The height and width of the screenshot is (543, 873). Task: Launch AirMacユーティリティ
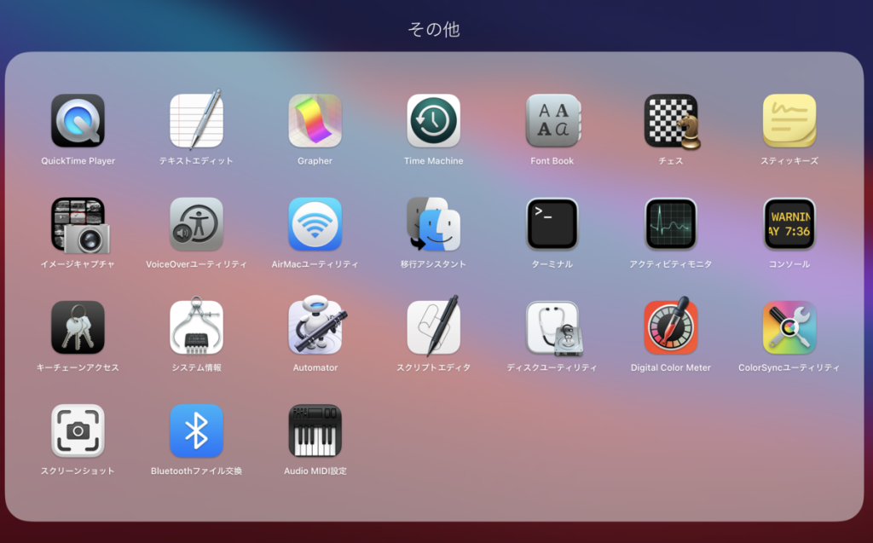(315, 225)
